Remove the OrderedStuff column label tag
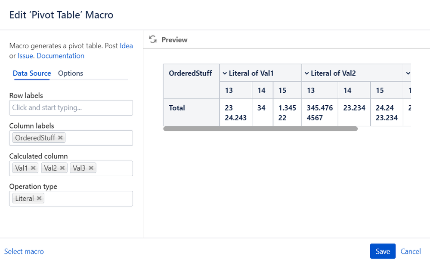This screenshot has width=430, height=263. pos(61,138)
